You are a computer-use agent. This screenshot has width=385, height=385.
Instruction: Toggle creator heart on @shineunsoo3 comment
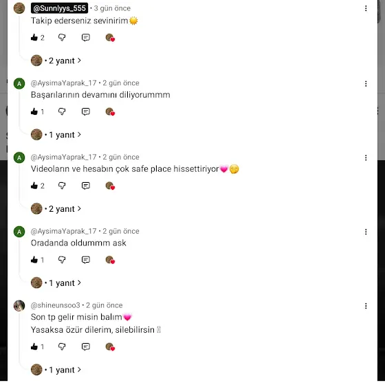pyautogui.click(x=110, y=347)
